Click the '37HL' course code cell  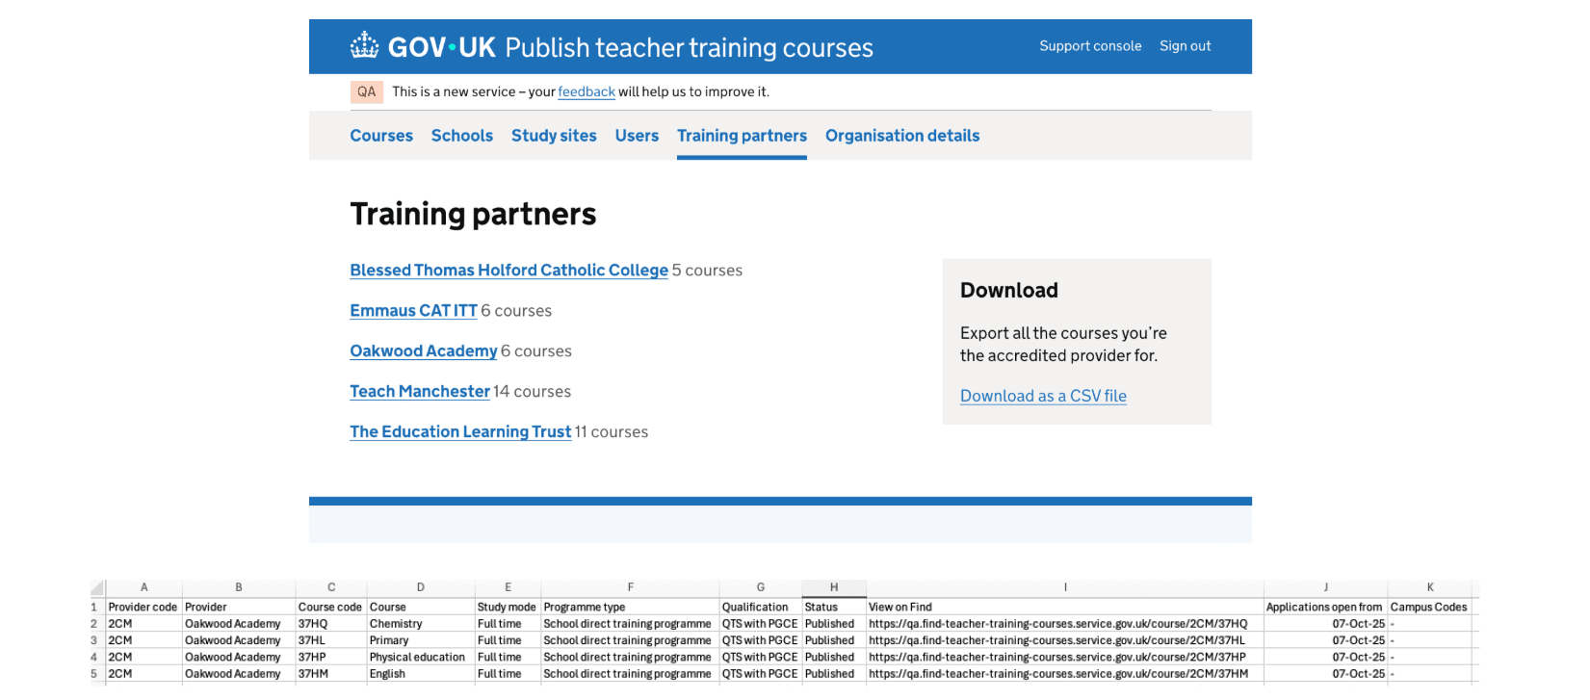pyautogui.click(x=331, y=640)
